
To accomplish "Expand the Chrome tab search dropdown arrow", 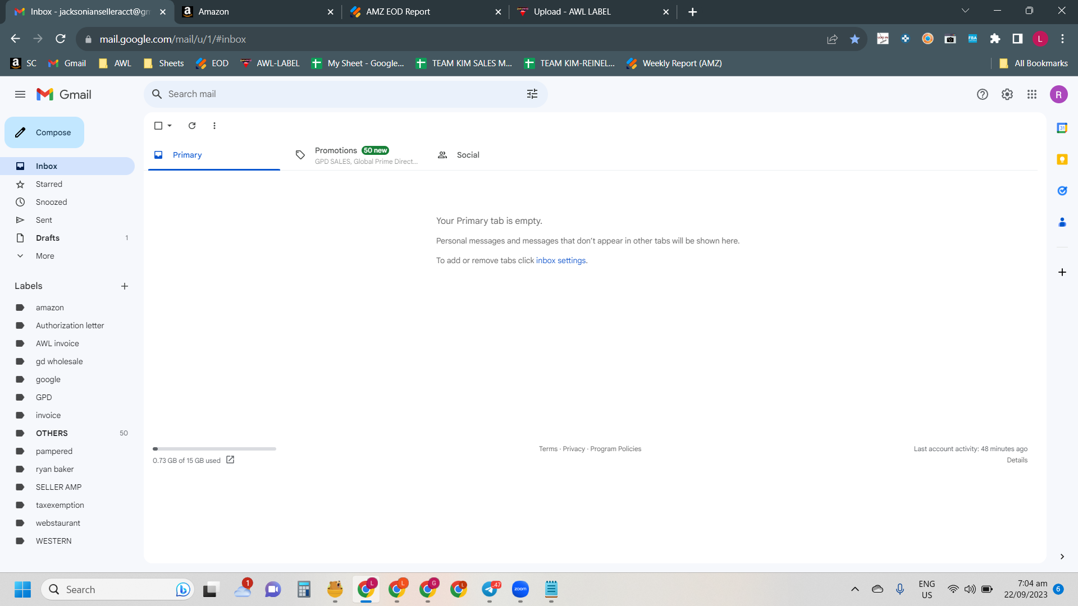I will (965, 11).
